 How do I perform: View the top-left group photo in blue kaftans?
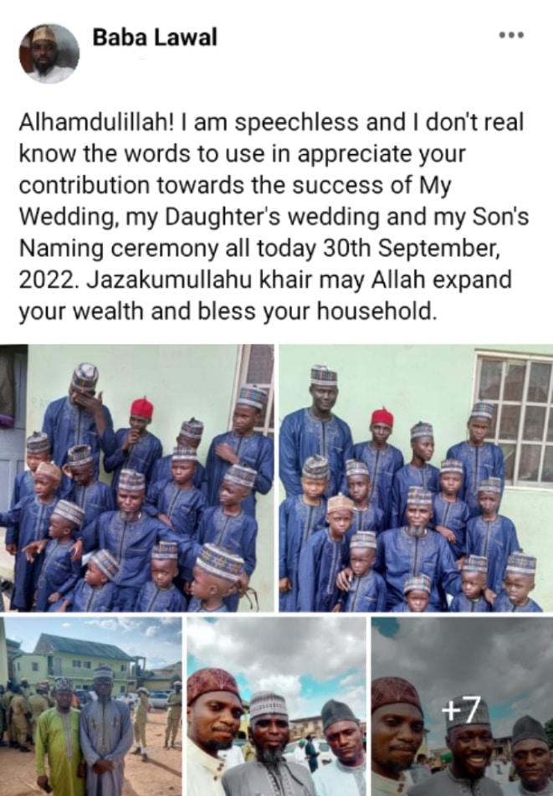(x=137, y=478)
